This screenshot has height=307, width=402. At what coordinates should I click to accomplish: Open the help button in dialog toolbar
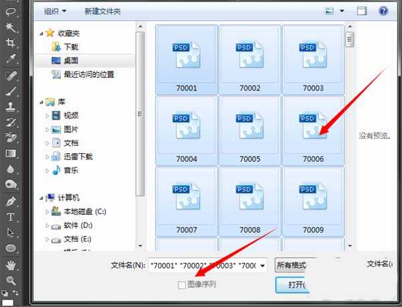(x=383, y=11)
